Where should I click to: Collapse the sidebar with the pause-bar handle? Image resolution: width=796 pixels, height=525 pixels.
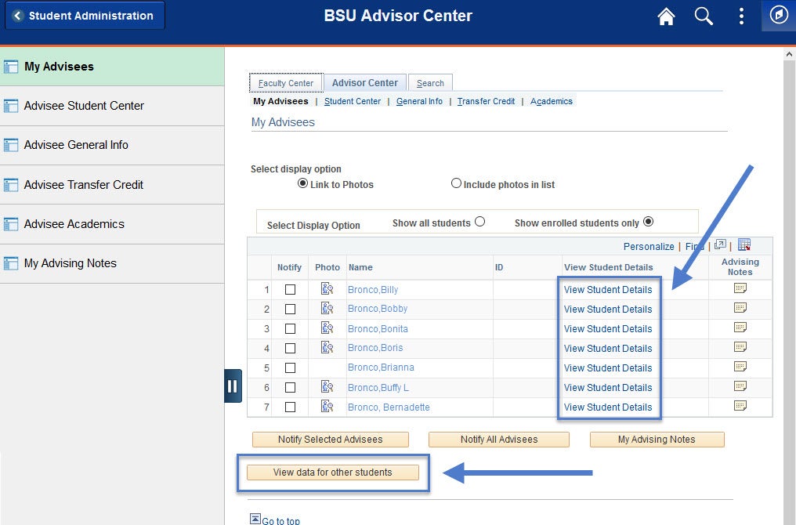pyautogui.click(x=233, y=386)
